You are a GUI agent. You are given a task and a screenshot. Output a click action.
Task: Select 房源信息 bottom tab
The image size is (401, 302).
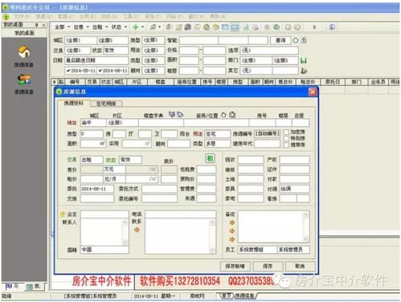pyautogui.click(x=245, y=296)
